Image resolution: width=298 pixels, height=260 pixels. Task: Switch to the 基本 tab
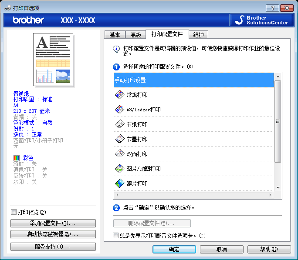115,35
